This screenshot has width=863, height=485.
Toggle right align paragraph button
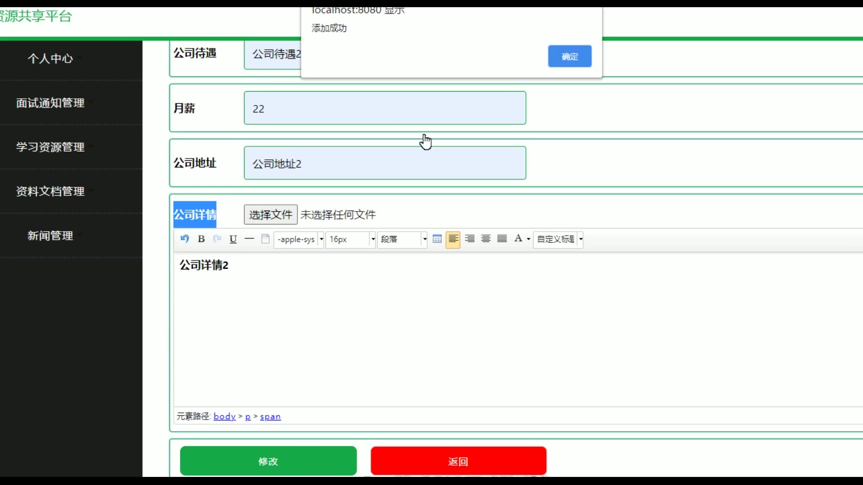tap(470, 239)
